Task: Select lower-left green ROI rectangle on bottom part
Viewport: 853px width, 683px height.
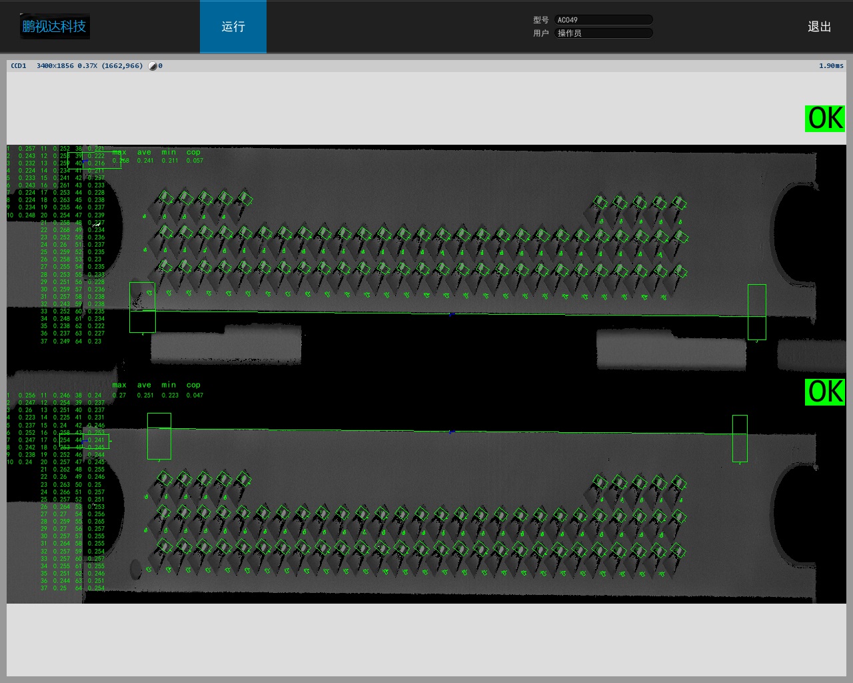Action: coord(159,436)
